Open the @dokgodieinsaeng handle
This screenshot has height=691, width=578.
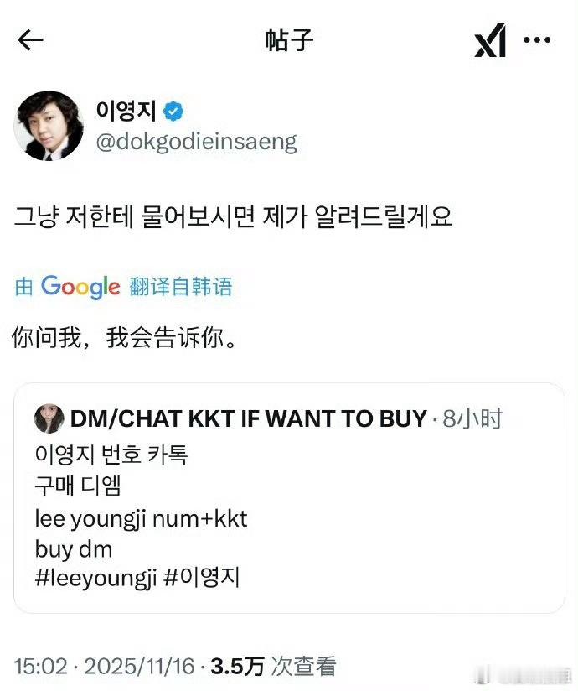tap(197, 142)
